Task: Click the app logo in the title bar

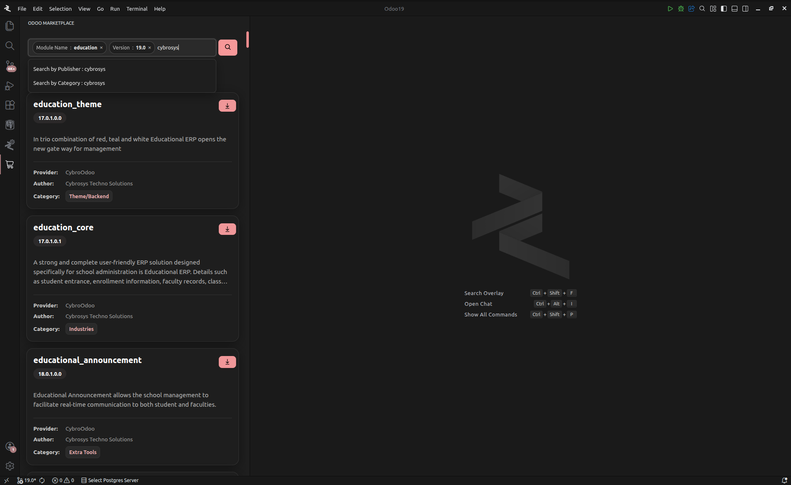Action: [x=7, y=9]
